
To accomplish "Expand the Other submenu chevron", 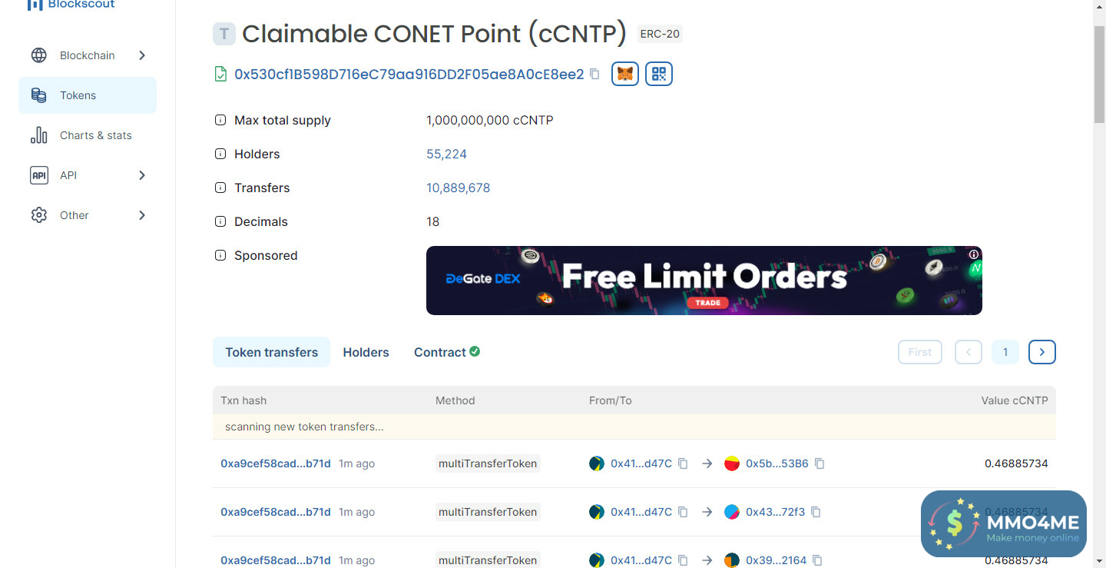I will tap(142, 215).
